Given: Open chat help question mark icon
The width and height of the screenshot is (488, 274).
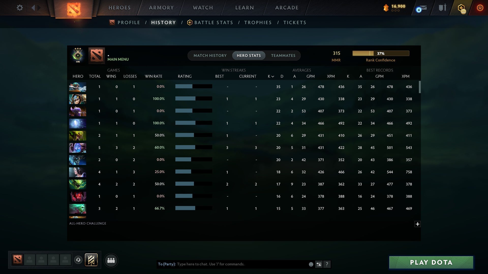Looking at the screenshot, I should click(327, 264).
